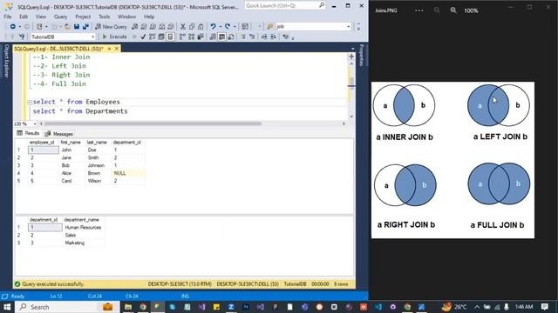
Task: Click the split editor plus button
Action: click(x=351, y=57)
